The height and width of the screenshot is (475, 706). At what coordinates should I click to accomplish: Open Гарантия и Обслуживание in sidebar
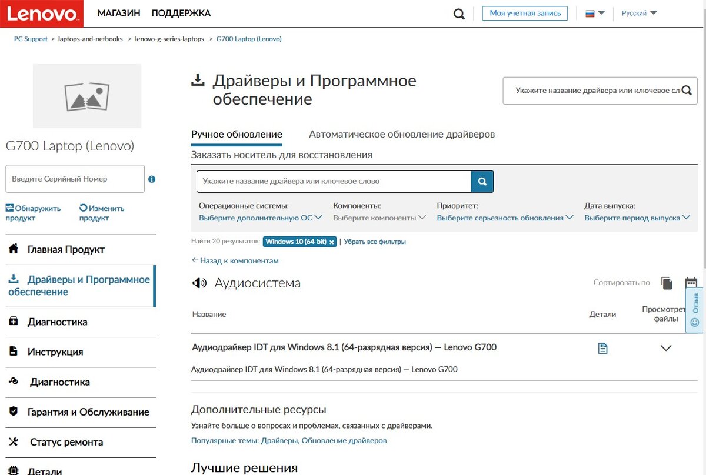click(81, 412)
